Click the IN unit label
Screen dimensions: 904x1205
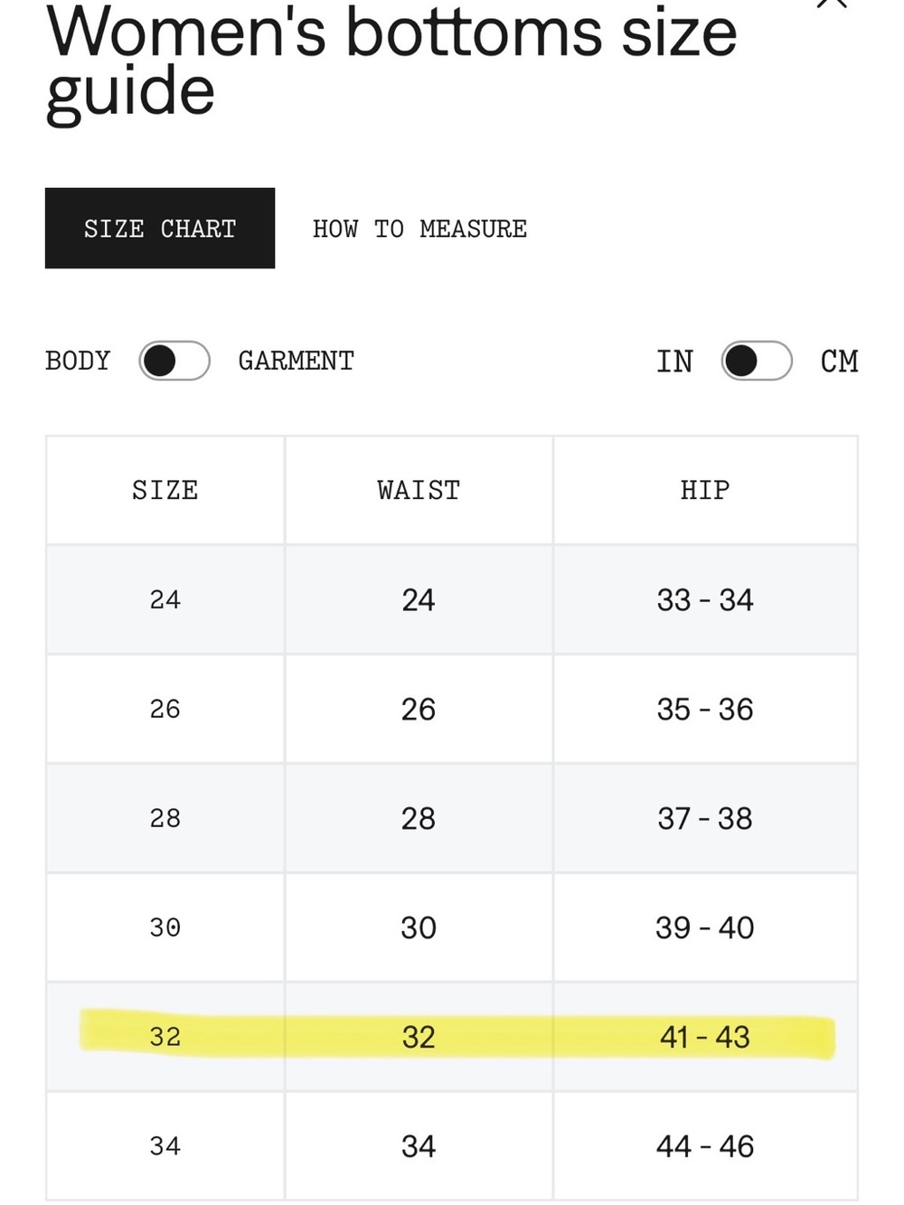[x=674, y=361]
